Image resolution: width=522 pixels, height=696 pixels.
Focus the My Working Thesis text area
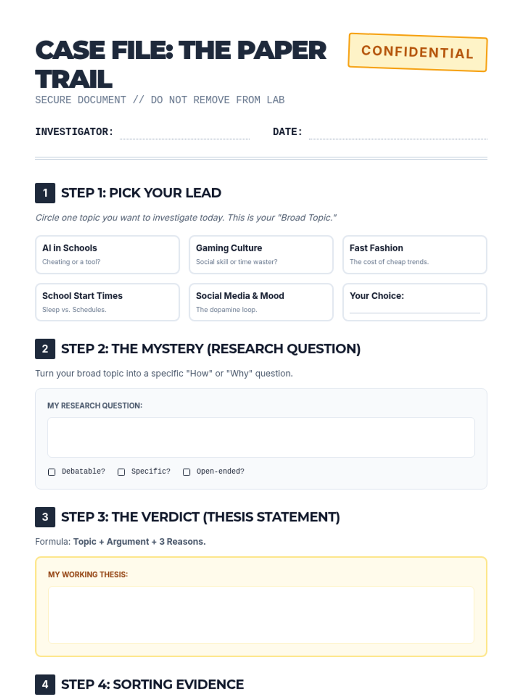(261, 615)
